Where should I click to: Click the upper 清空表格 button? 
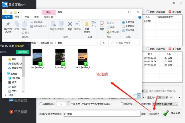point(175,12)
